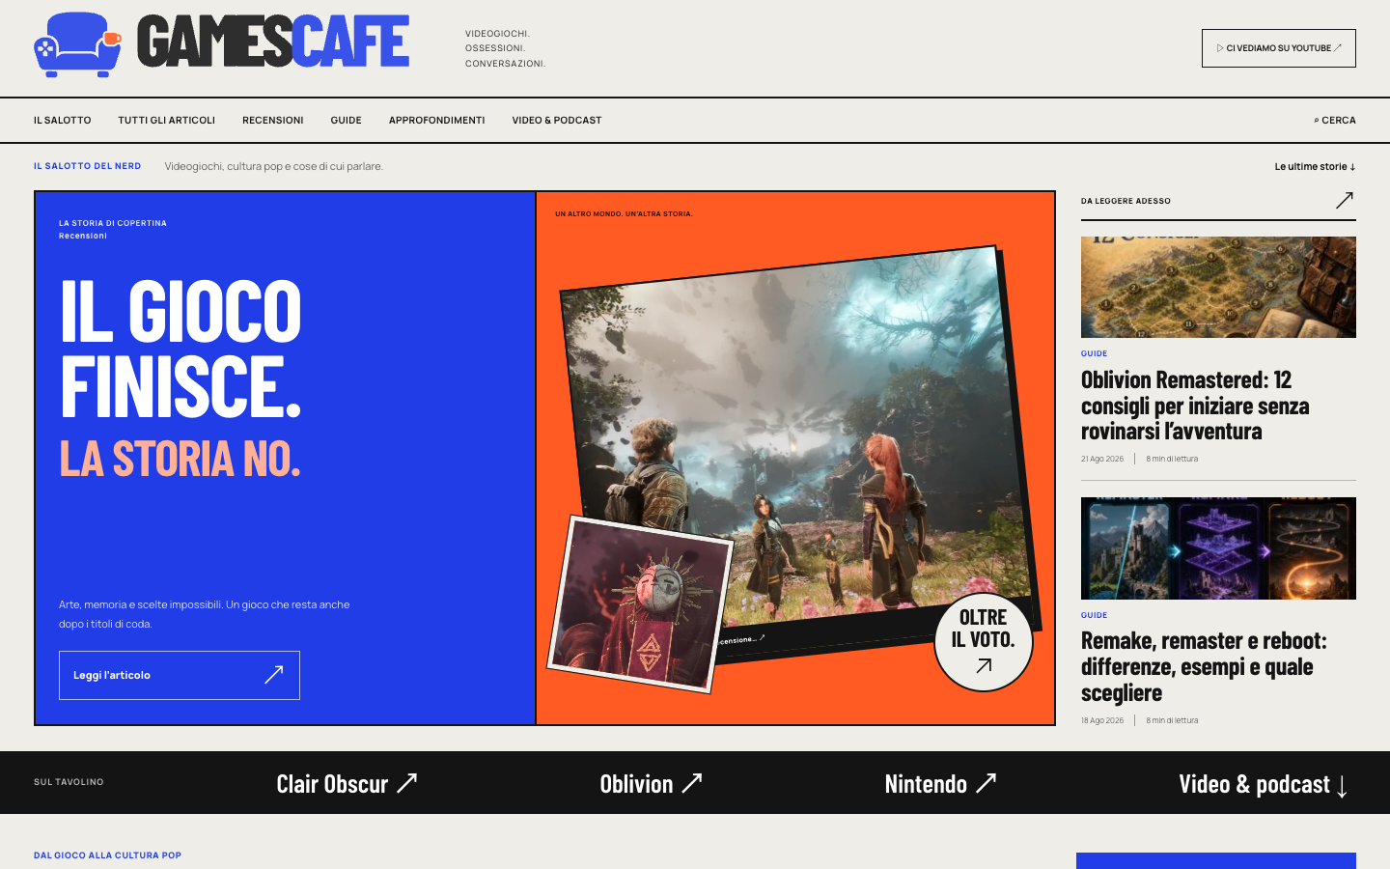The width and height of the screenshot is (1390, 869).
Task: Click the arrow next to Clair Obscur
Action: [407, 783]
